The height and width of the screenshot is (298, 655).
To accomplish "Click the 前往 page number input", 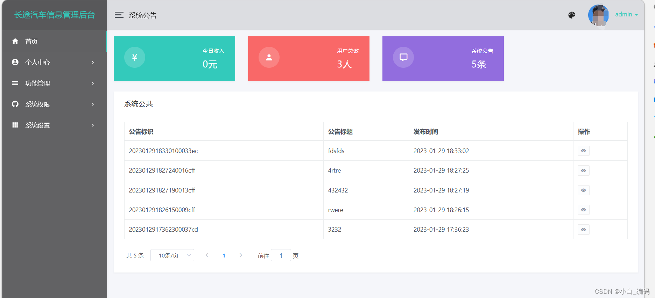I will (281, 255).
